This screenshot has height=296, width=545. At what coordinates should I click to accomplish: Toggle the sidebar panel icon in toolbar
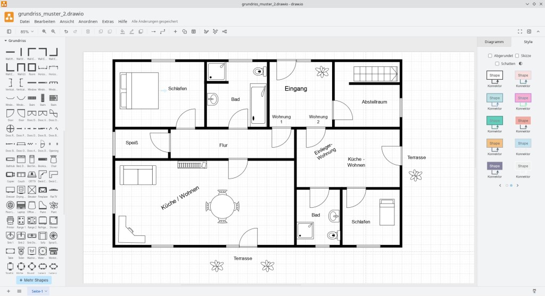tap(9, 31)
